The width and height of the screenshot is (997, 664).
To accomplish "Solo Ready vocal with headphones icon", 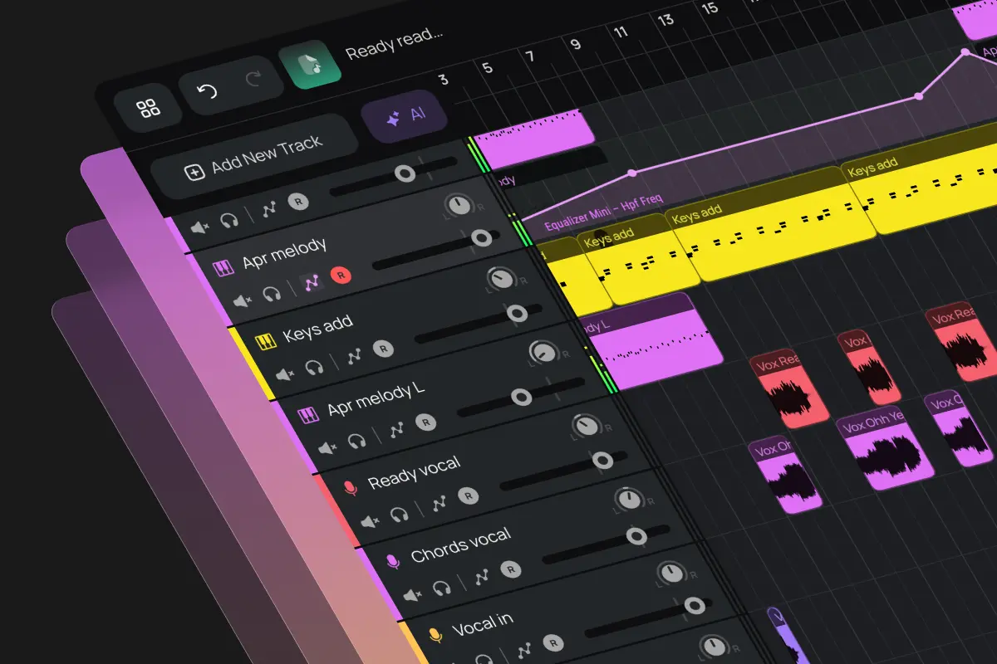I will (399, 514).
